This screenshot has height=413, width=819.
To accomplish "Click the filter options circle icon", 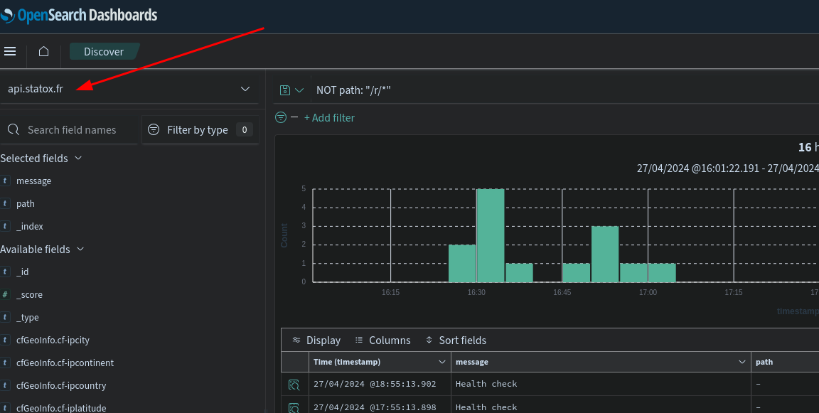I will coord(281,117).
